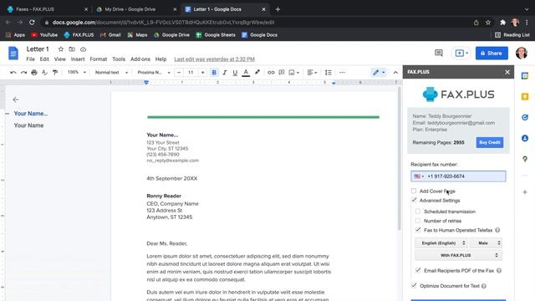Image resolution: width=535 pixels, height=301 pixels.
Task: Open Google Tasks side panel icon
Action: (525, 117)
